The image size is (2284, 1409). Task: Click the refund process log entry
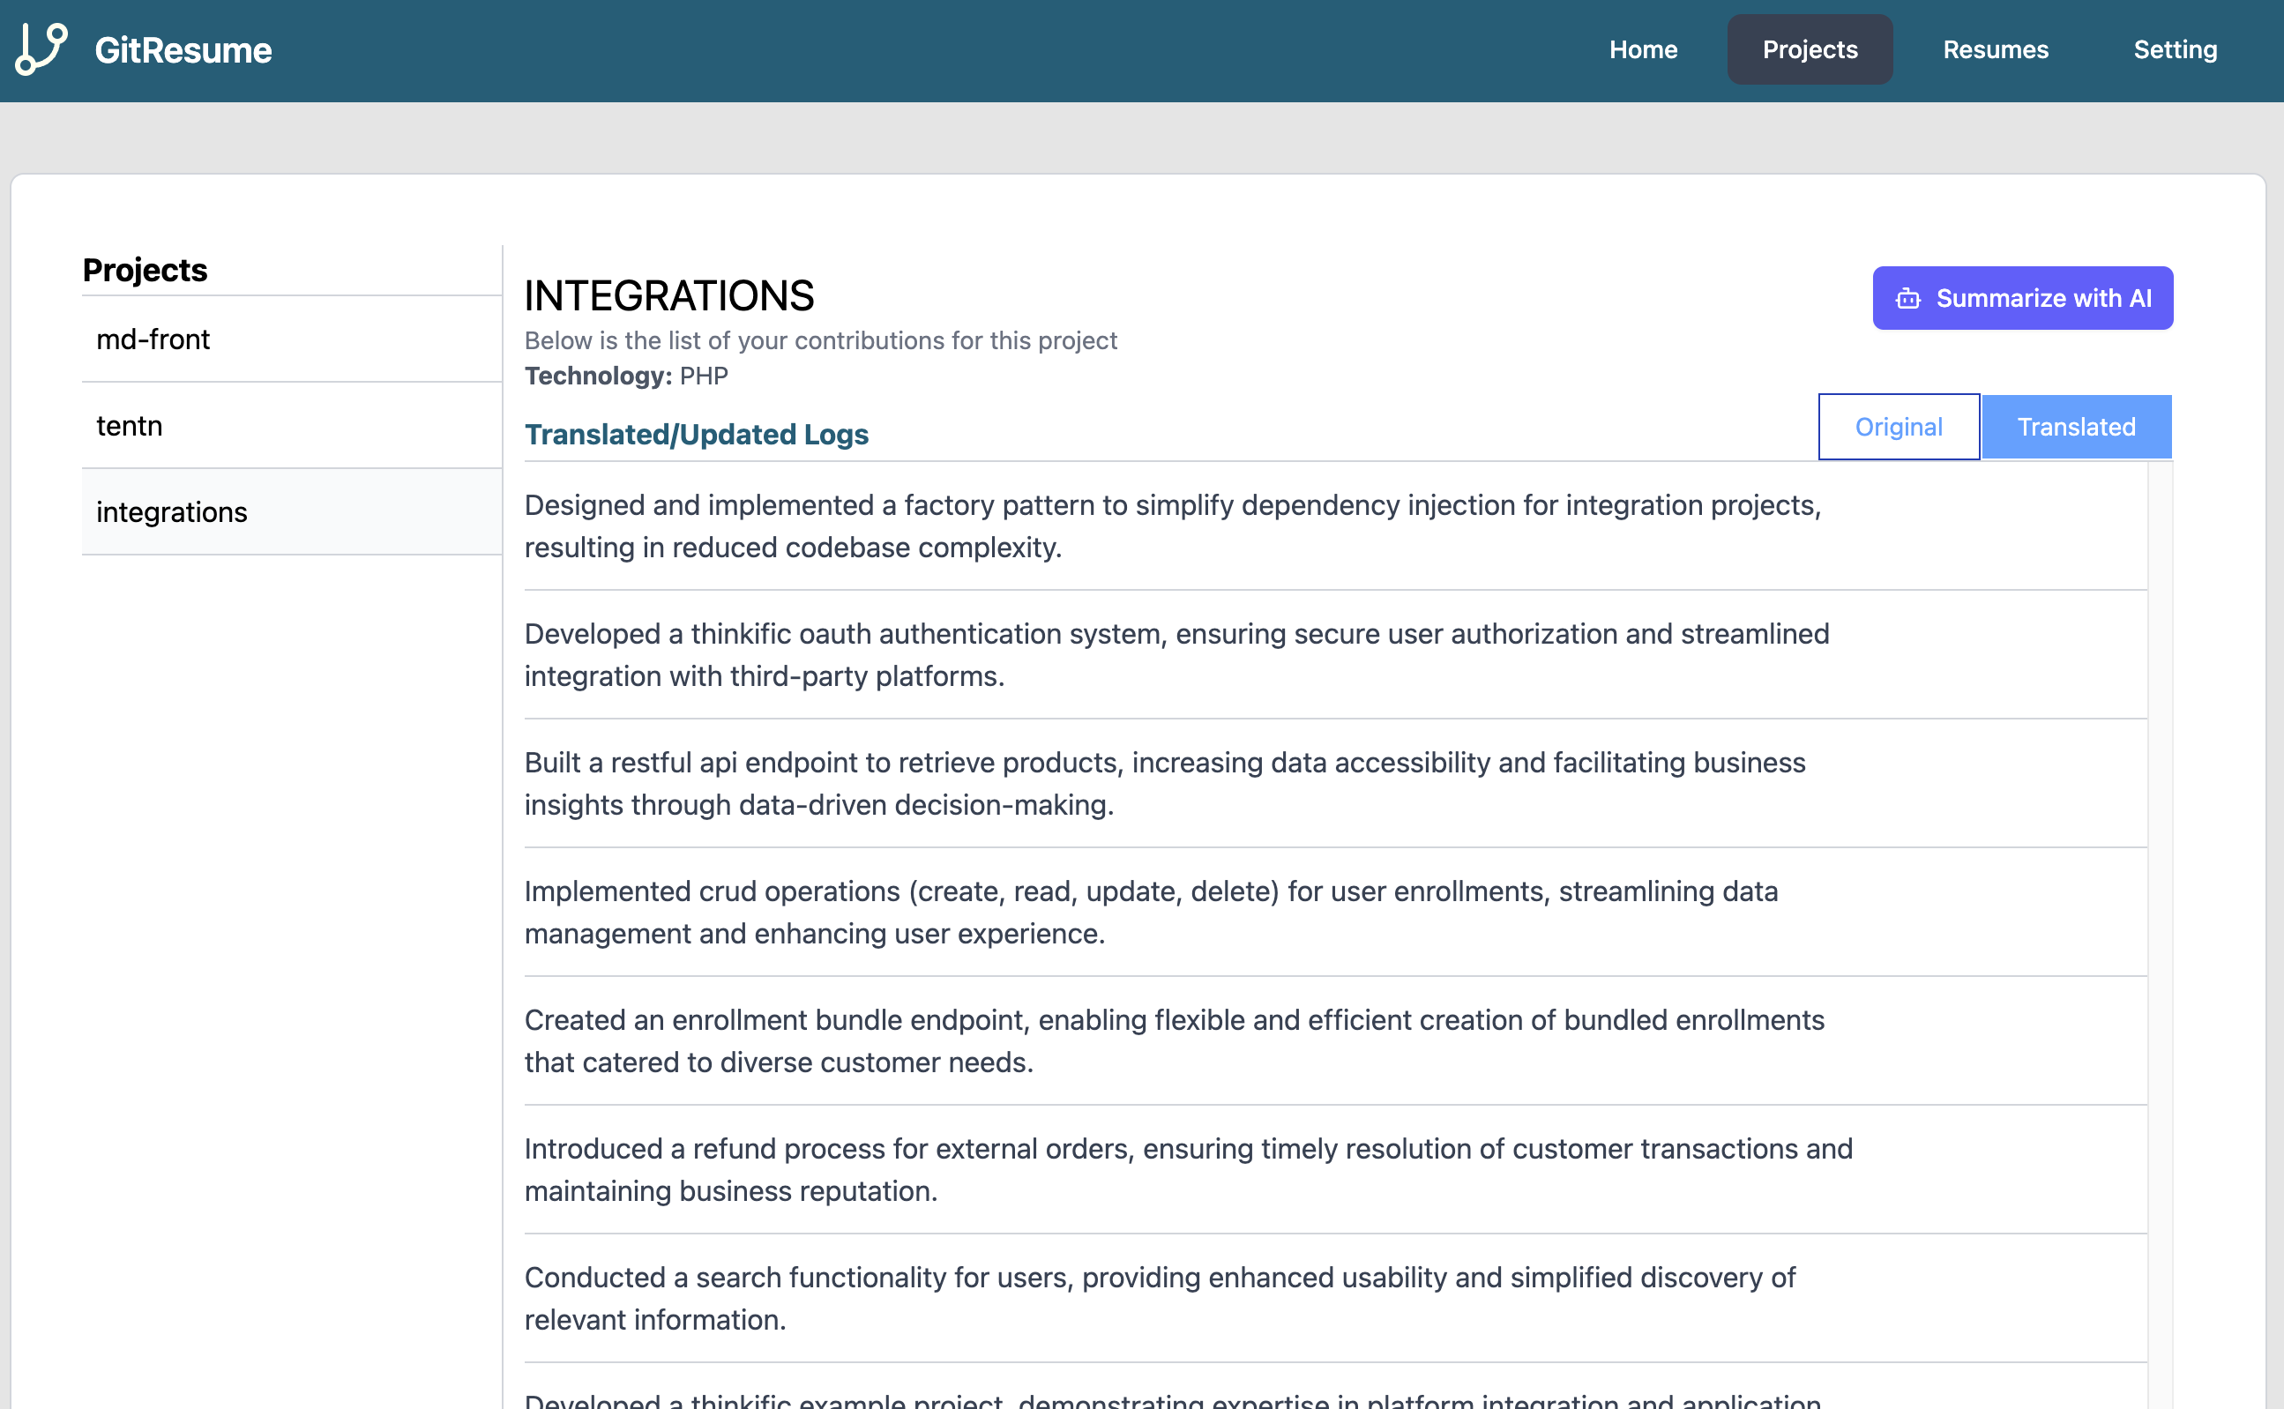click(1188, 1169)
